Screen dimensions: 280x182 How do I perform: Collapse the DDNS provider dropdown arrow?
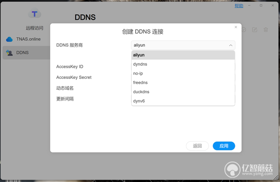[x=231, y=45]
